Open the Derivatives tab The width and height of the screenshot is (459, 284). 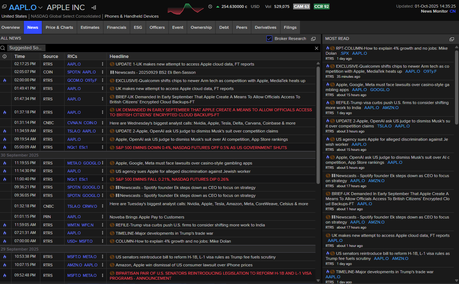click(265, 27)
